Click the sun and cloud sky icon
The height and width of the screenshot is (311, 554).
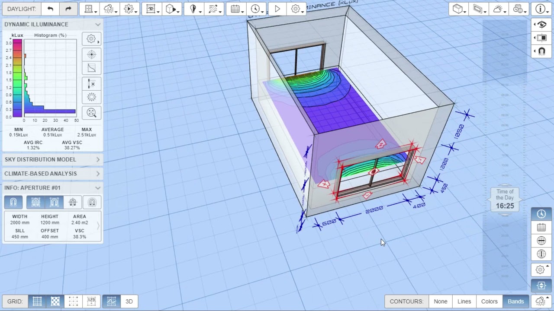tap(499, 9)
